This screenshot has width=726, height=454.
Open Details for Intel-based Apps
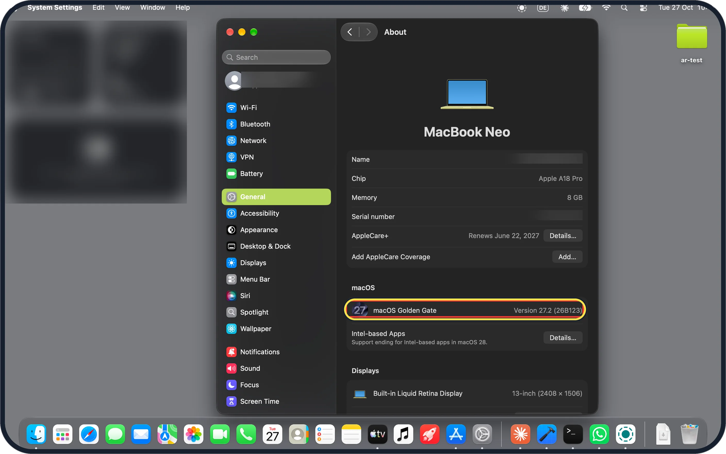pyautogui.click(x=563, y=338)
